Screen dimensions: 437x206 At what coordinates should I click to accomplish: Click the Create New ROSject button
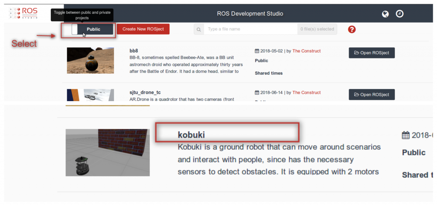143,29
